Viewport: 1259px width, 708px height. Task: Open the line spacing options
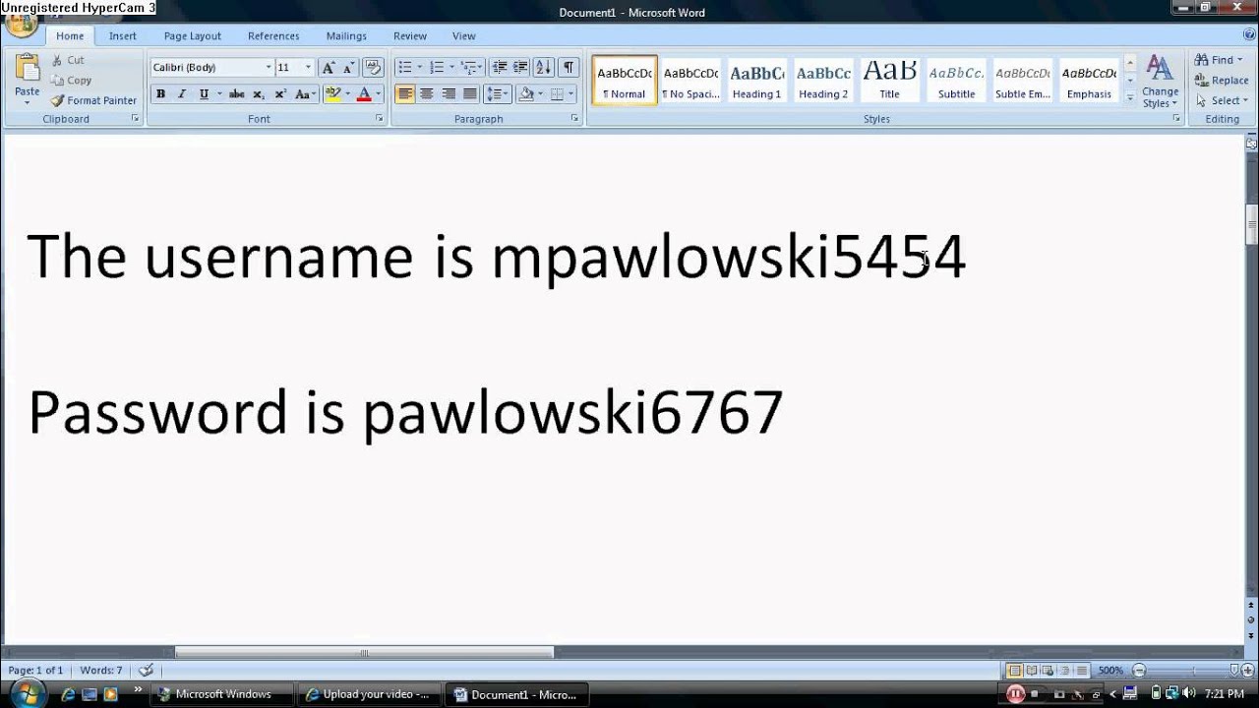click(498, 94)
